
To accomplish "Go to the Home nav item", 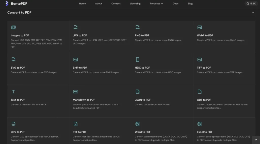I will [x=83, y=4].
